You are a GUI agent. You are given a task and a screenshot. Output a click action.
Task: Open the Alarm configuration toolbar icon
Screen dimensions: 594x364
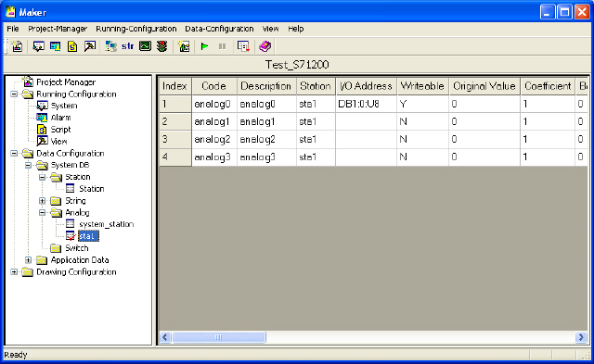[56, 46]
